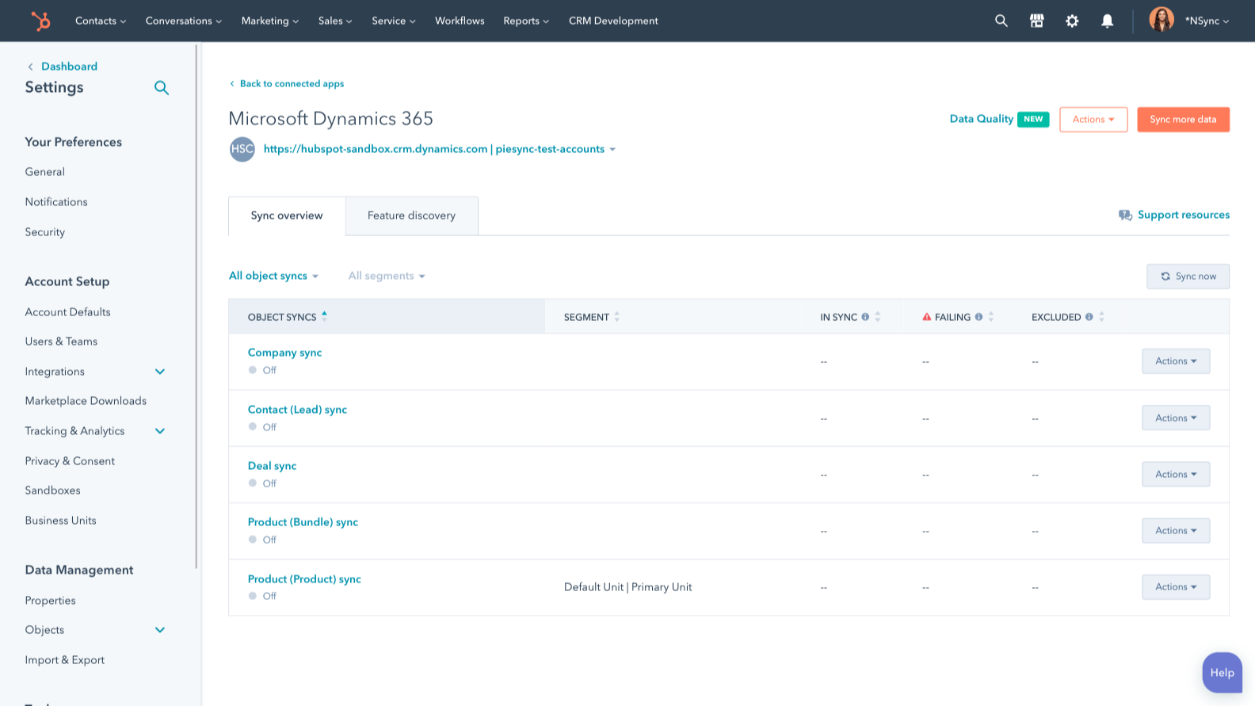Viewport: 1255px width, 706px height.
Task: Go back to connected apps
Action: click(x=291, y=84)
